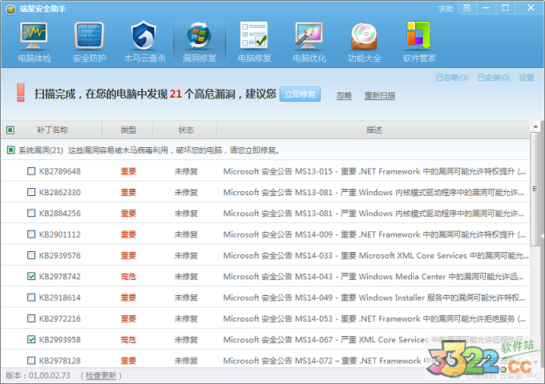Click the MS14-033 XML Core Services description
This screenshot has height=384, width=545.
[376, 256]
